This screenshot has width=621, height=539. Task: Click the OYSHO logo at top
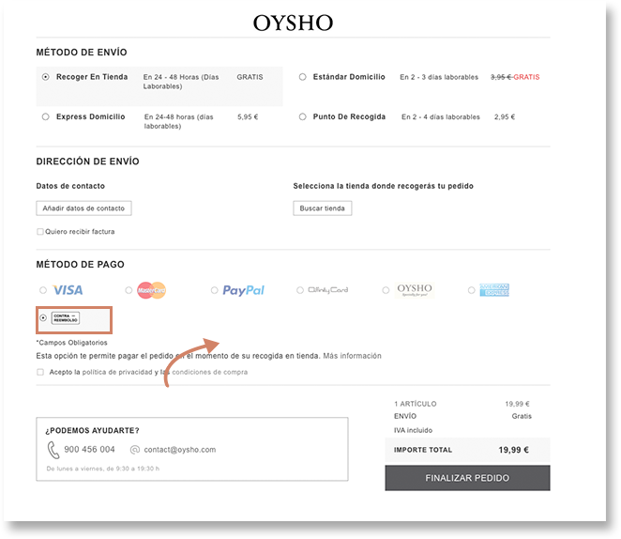tap(293, 23)
